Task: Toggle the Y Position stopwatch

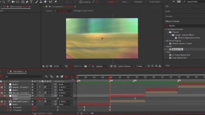Action: [8, 110]
